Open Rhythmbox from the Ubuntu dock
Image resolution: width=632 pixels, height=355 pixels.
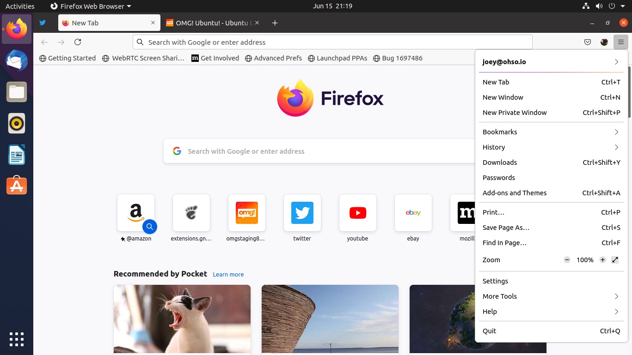pos(17,123)
